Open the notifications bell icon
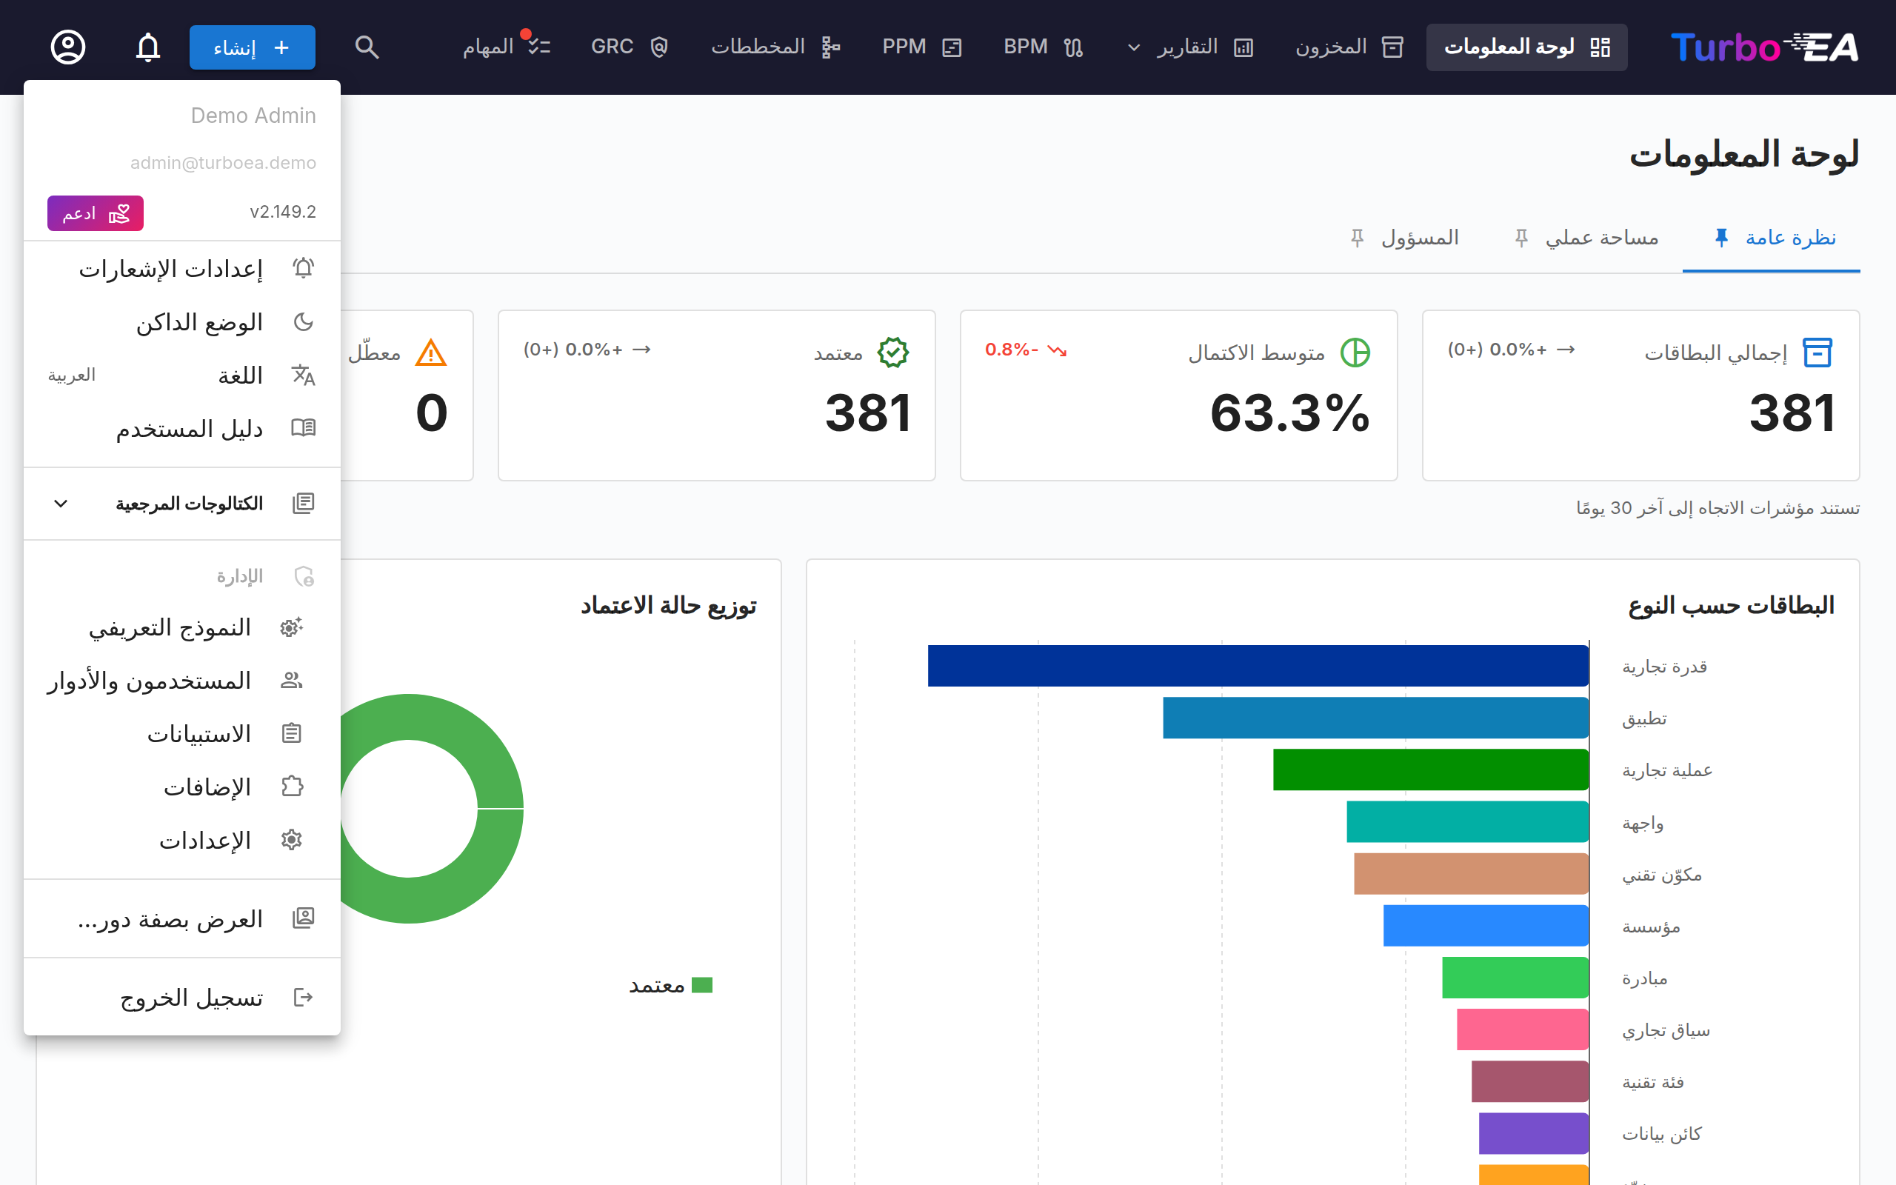Viewport: 1896px width, 1185px height. pos(148,47)
